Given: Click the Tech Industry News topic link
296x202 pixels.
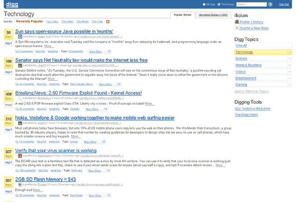Looking at the screenshot, I should pyautogui.click(x=81, y=84).
